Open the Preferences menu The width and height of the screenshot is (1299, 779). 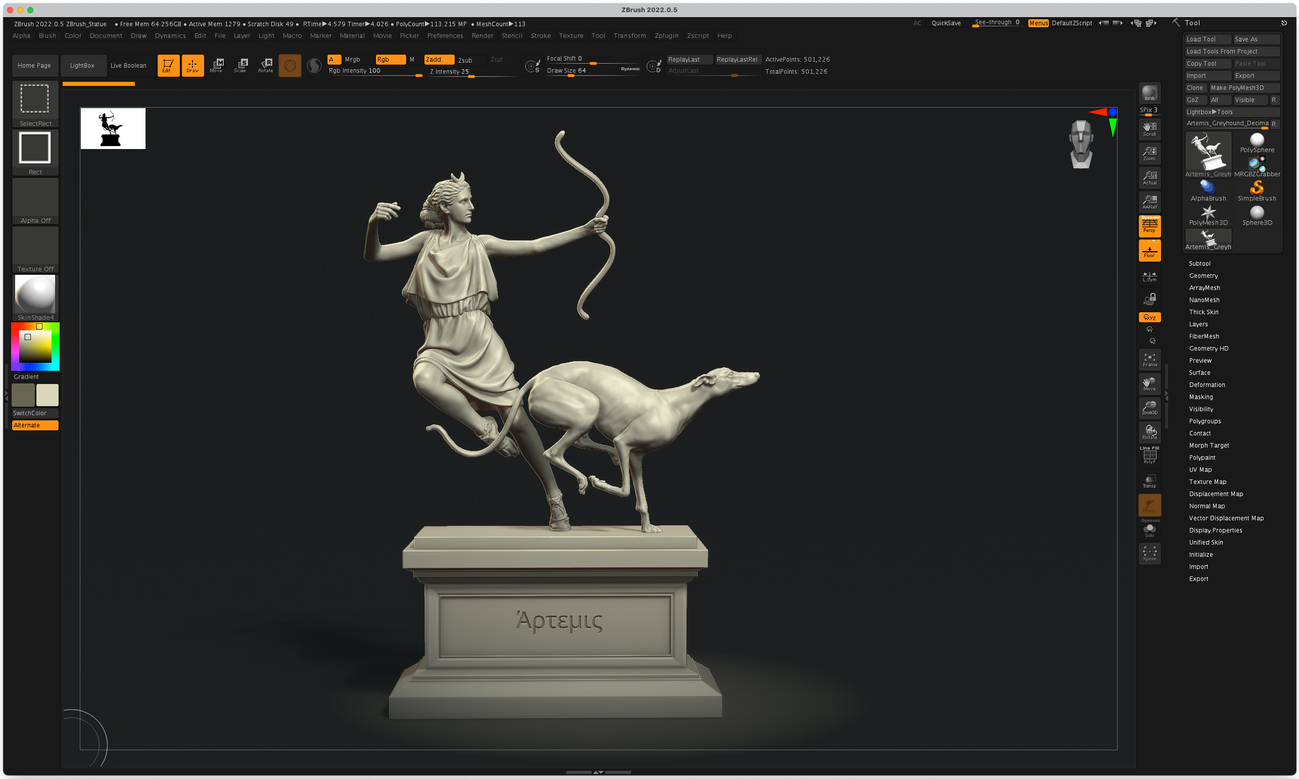coord(445,36)
